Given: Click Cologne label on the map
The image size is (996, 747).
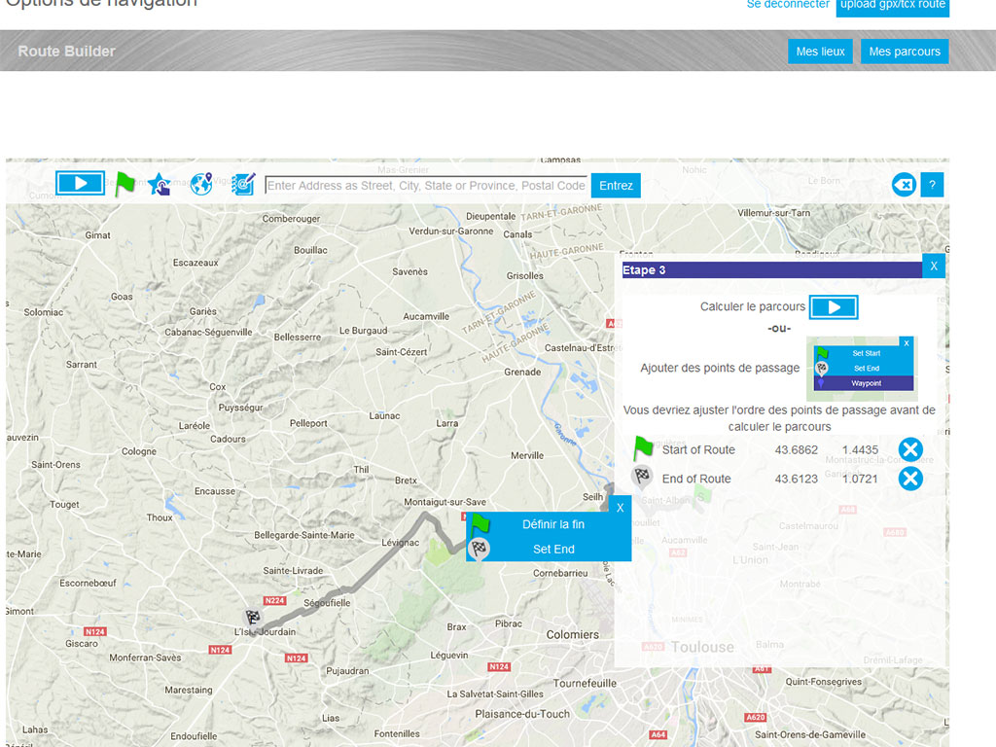Looking at the screenshot, I should 138,451.
